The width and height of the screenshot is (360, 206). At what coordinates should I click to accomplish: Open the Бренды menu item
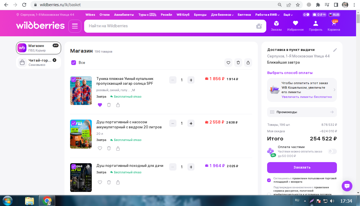(x=200, y=15)
